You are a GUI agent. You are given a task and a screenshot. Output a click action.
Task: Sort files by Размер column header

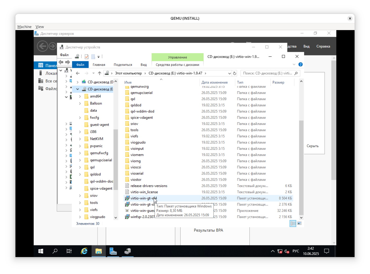[278, 82]
